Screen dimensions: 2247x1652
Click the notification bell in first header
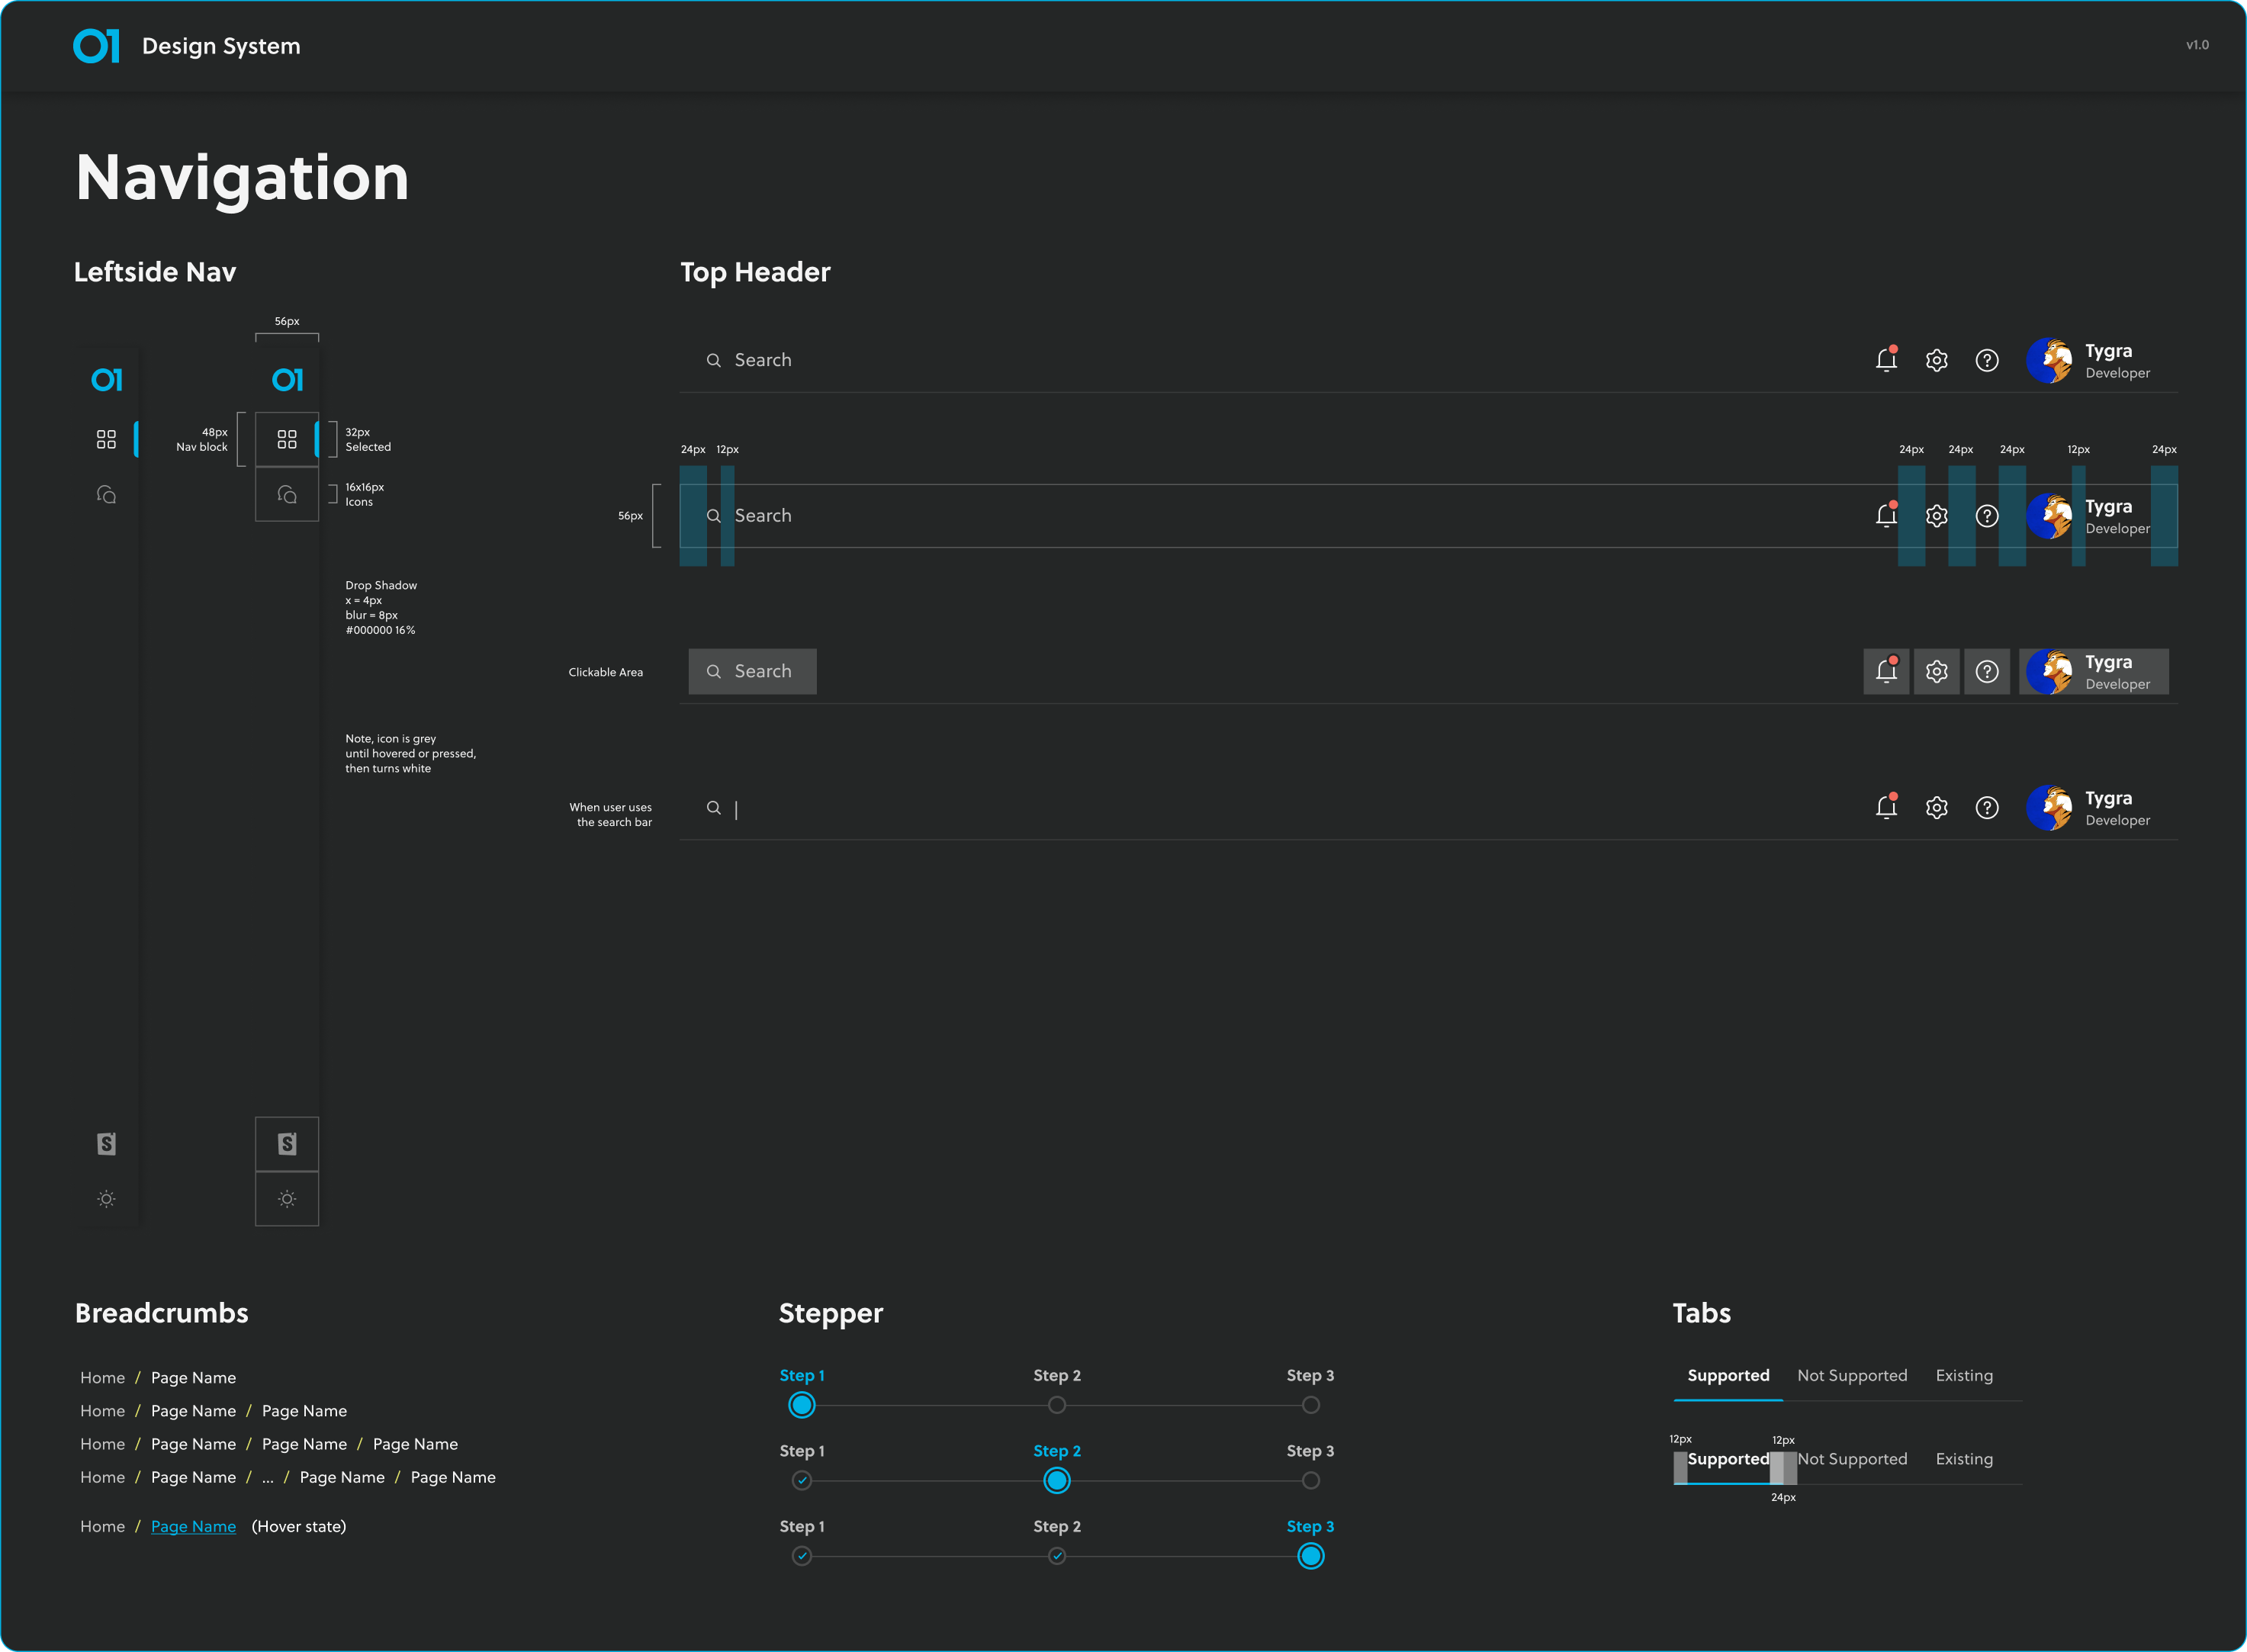click(1886, 360)
